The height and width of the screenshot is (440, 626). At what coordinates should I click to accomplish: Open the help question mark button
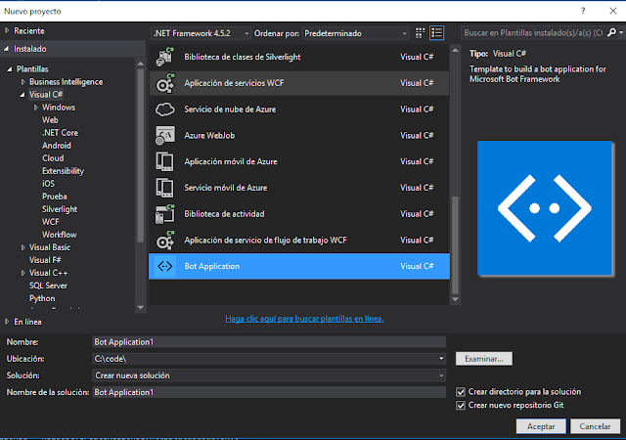coord(583,11)
